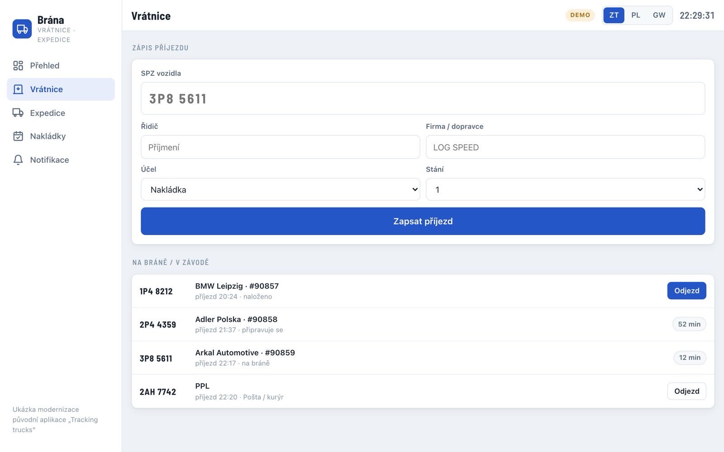
Task: Switch plant to PL
Action: (x=636, y=15)
